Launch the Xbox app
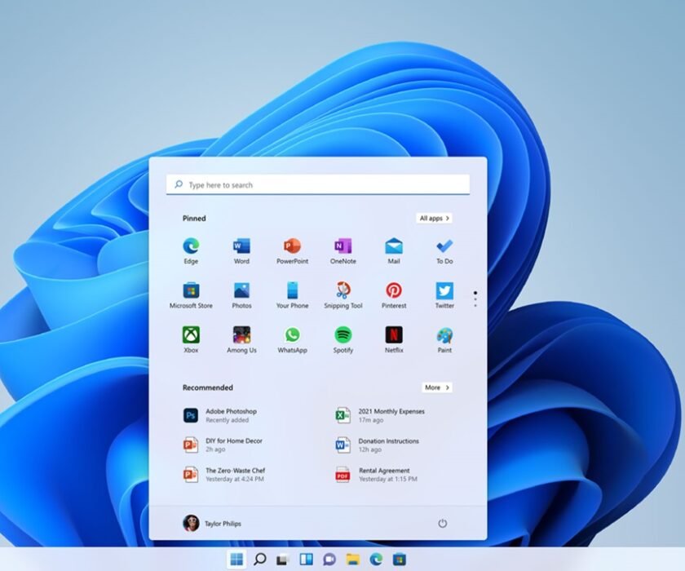Image resolution: width=685 pixels, height=571 pixels. point(191,335)
